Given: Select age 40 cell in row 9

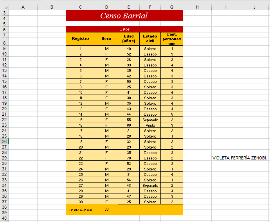Looking at the screenshot, I should (x=129, y=49).
